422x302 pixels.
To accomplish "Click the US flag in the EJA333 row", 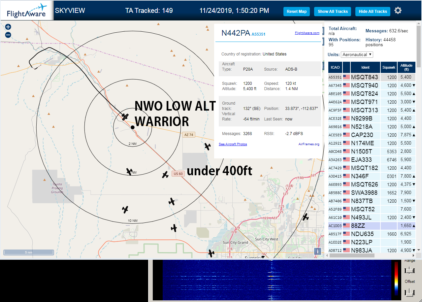I will [346, 160].
